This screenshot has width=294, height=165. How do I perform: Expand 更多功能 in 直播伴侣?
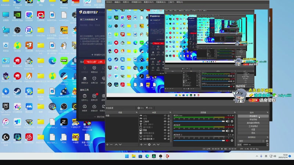click(x=99, y=117)
